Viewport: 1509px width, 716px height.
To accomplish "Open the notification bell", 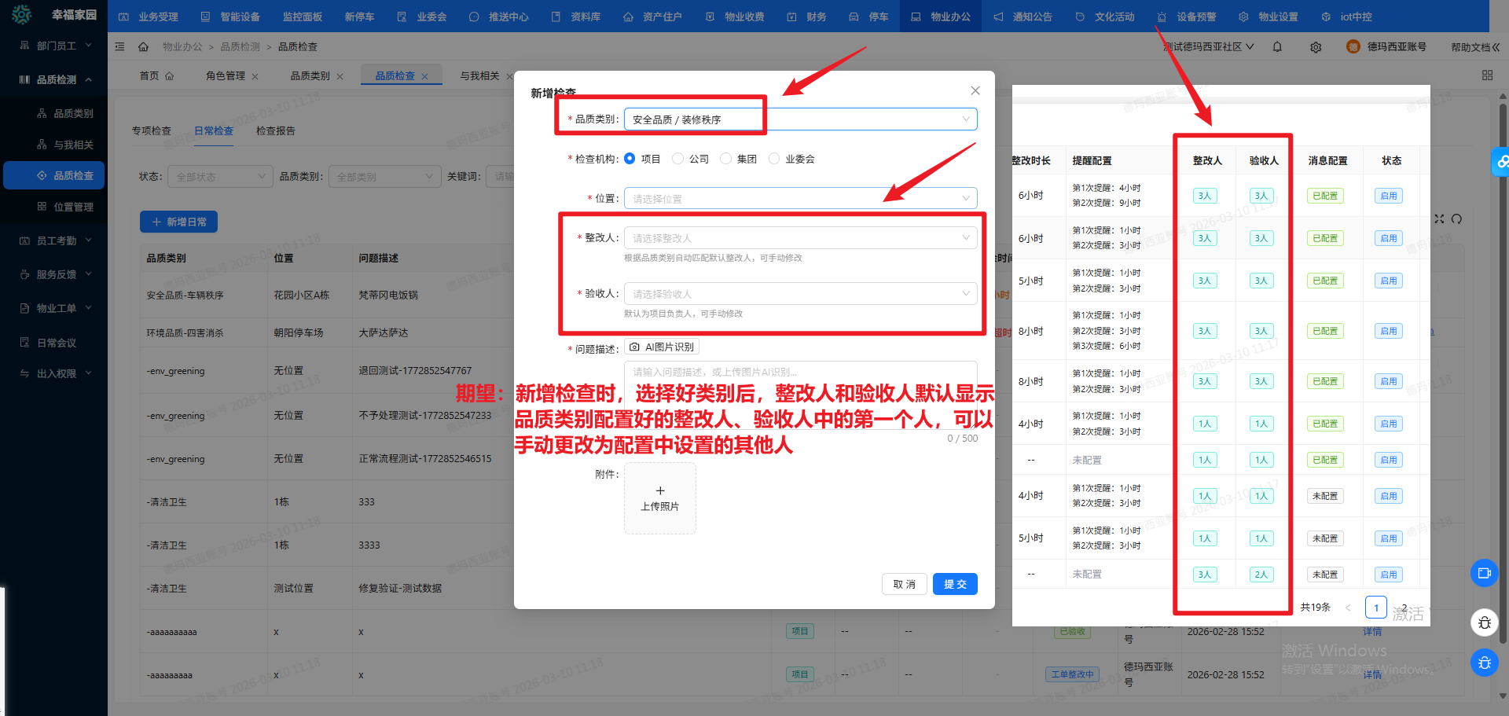I will tap(1277, 47).
